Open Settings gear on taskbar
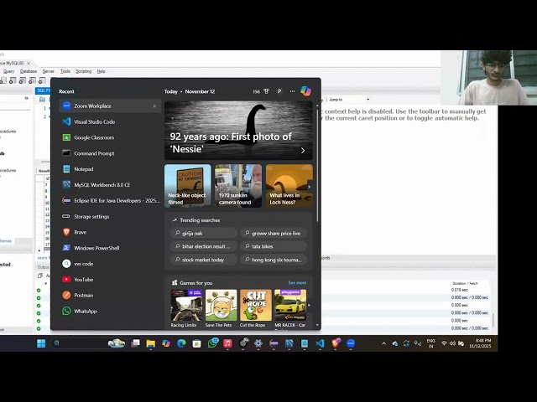Viewport: 537px width, 402px height. [258, 343]
